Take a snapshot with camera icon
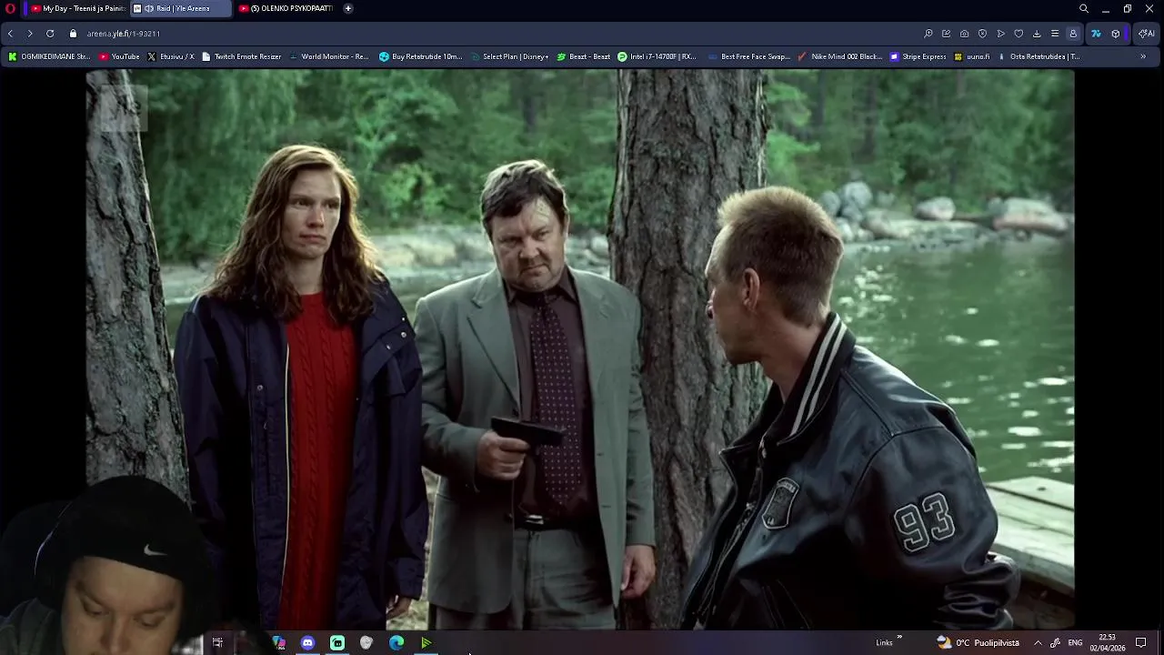The height and width of the screenshot is (655, 1164). (965, 34)
